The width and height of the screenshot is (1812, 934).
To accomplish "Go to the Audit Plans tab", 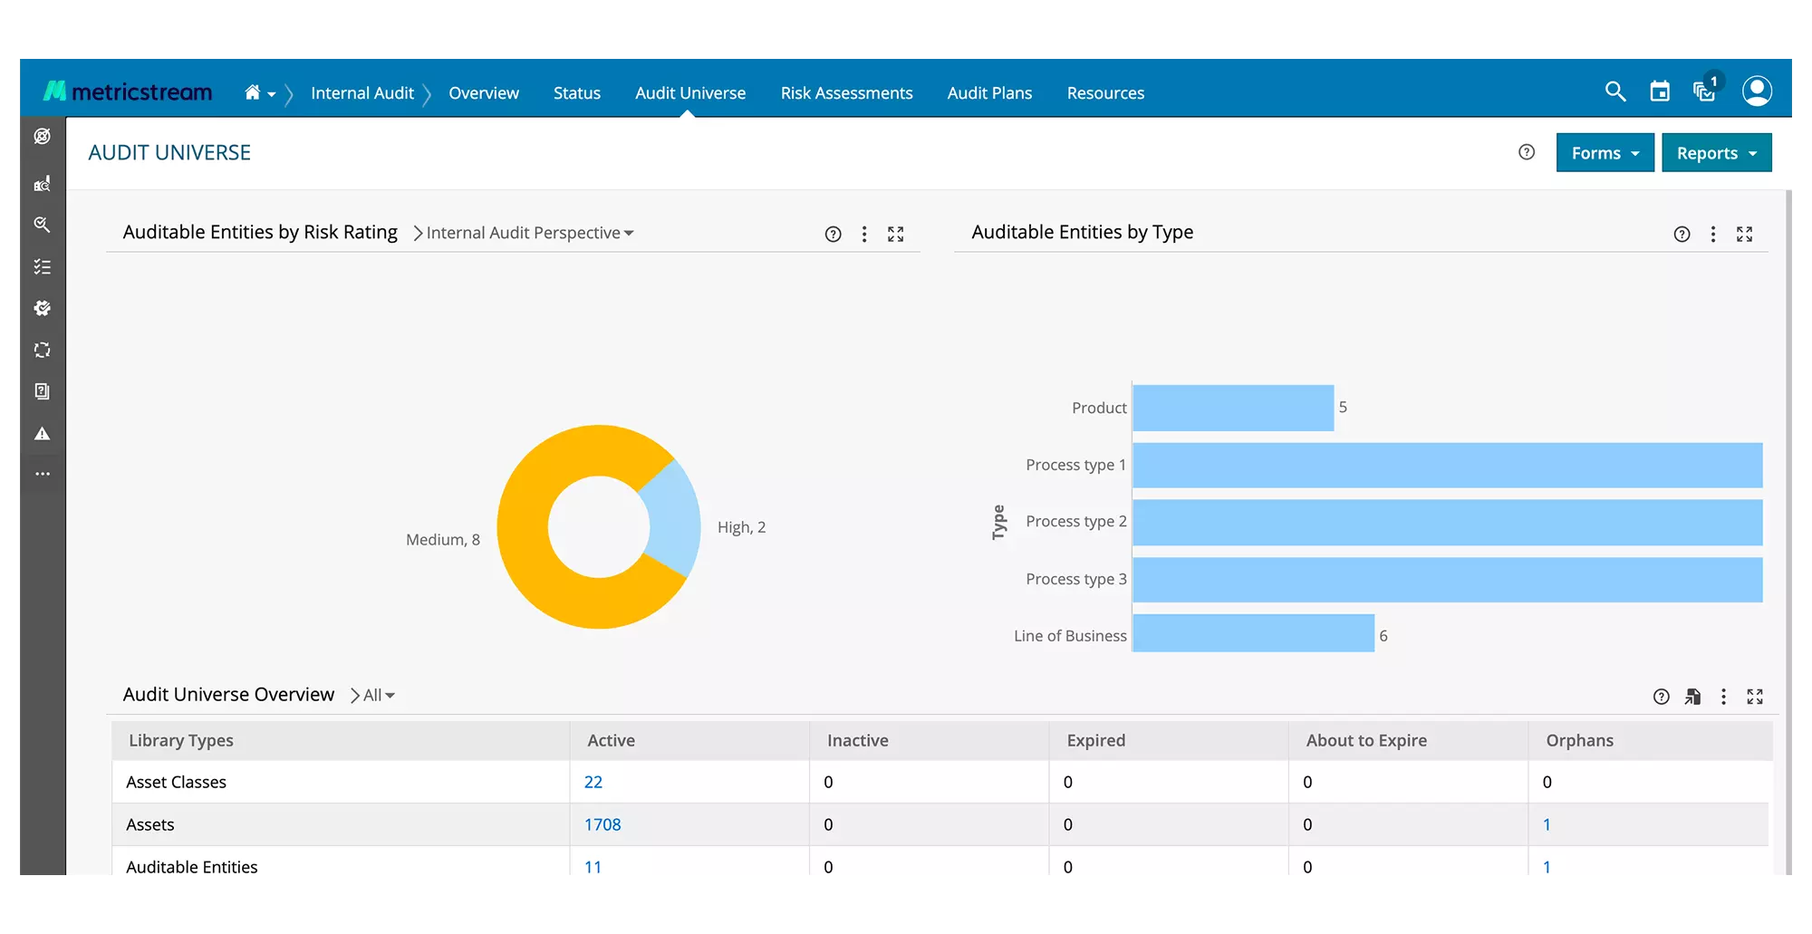I will [990, 92].
